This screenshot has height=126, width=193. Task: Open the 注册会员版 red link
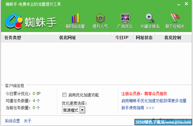pos(144,94)
